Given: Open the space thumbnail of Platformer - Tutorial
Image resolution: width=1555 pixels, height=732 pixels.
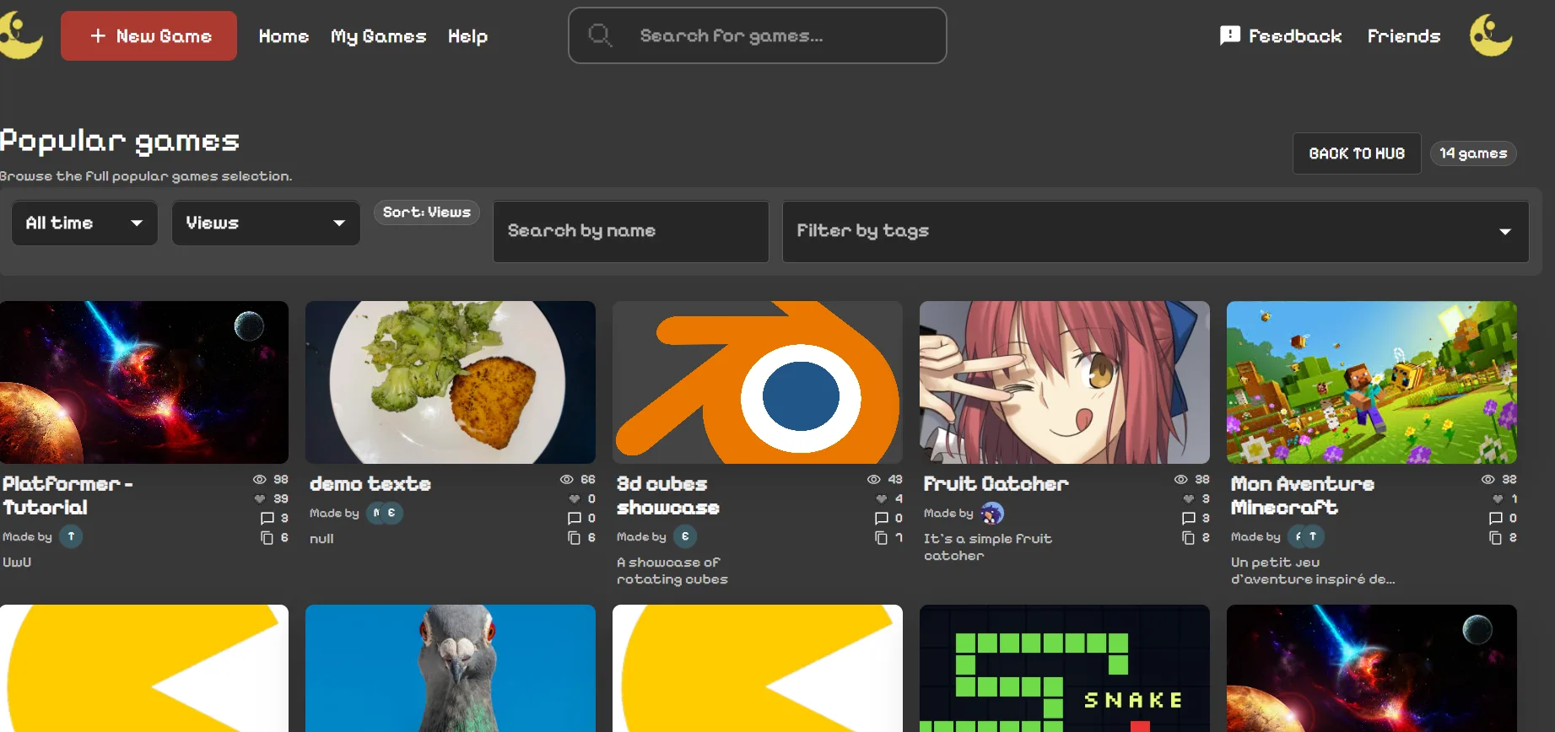Looking at the screenshot, I should (x=144, y=382).
